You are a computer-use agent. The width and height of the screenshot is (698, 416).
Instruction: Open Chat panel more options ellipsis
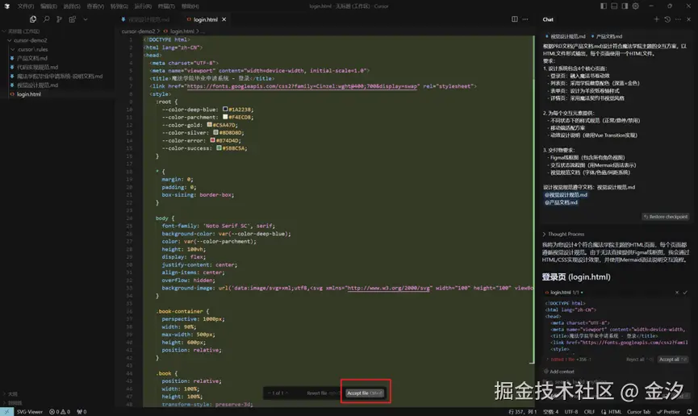678,19
